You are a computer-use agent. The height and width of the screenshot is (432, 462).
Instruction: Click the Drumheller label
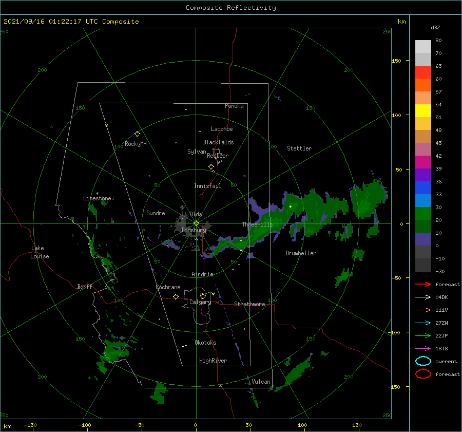(301, 253)
